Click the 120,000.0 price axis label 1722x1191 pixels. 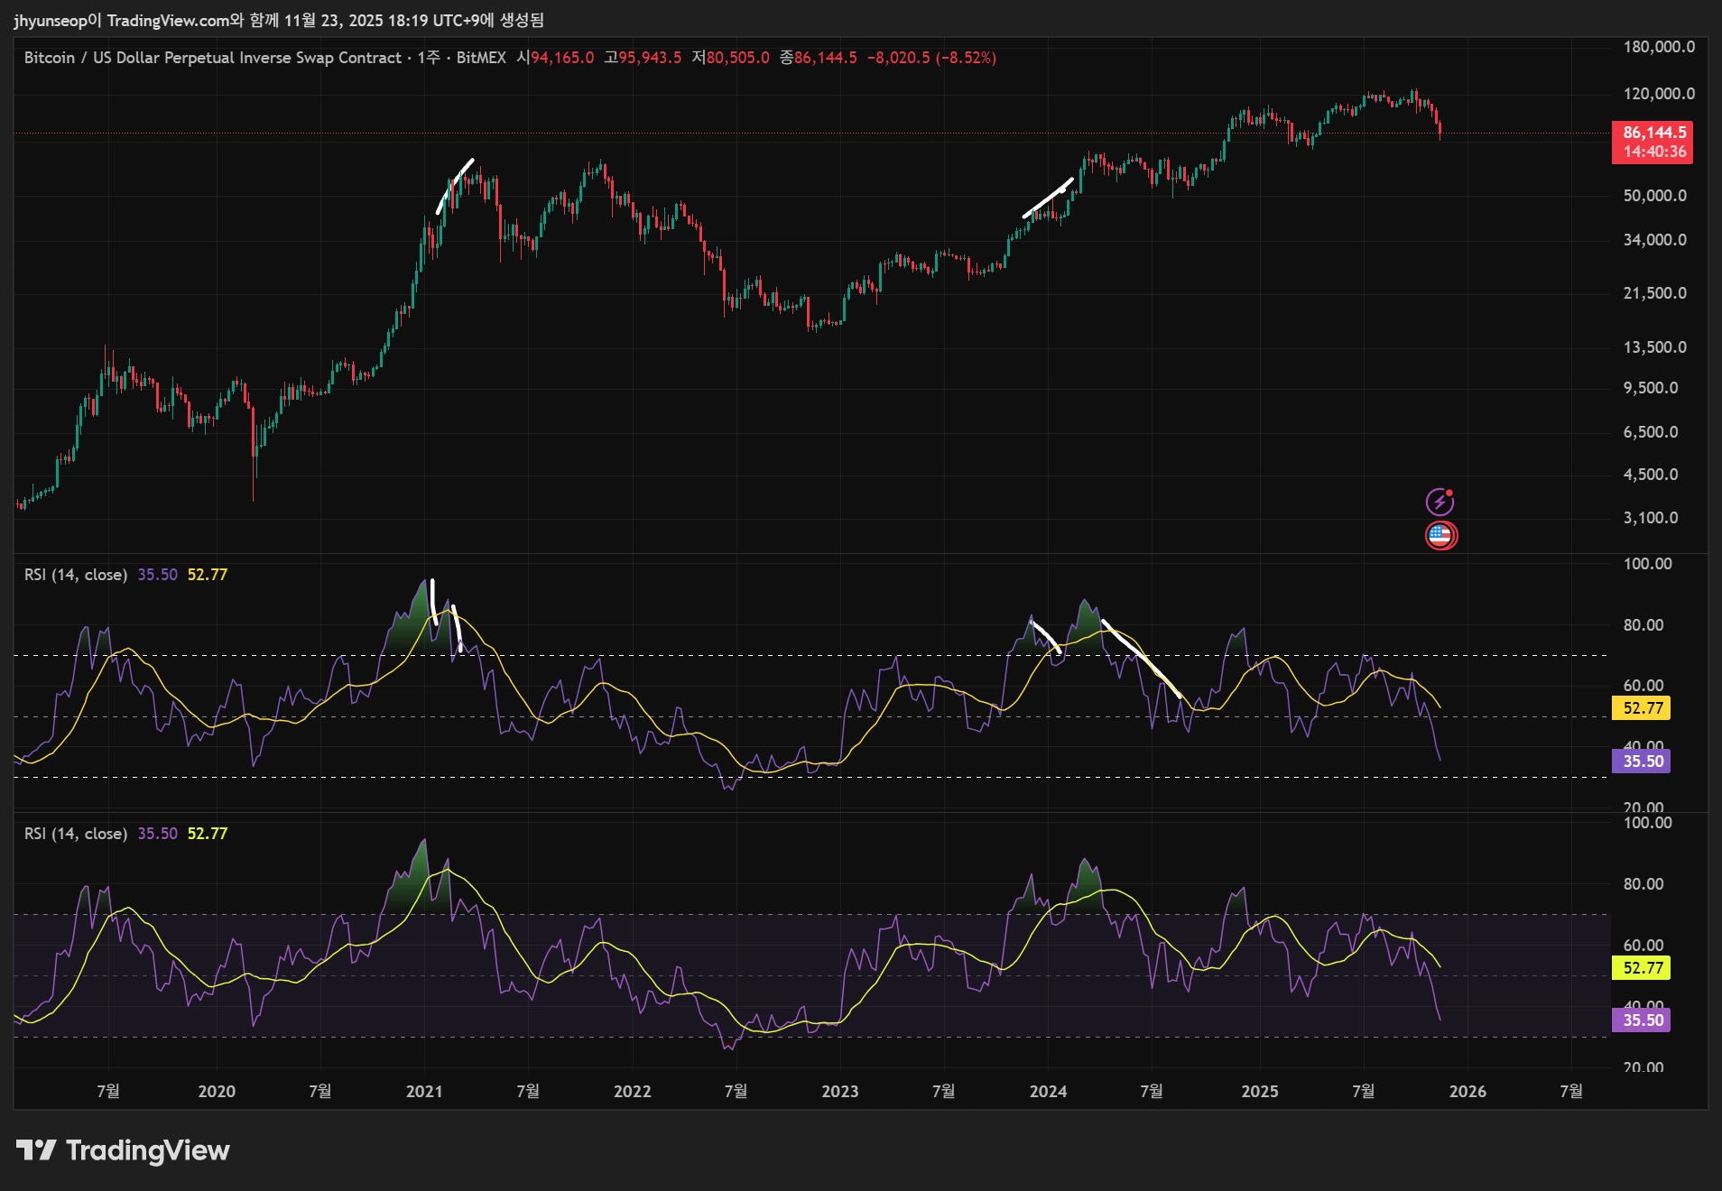(x=1659, y=94)
